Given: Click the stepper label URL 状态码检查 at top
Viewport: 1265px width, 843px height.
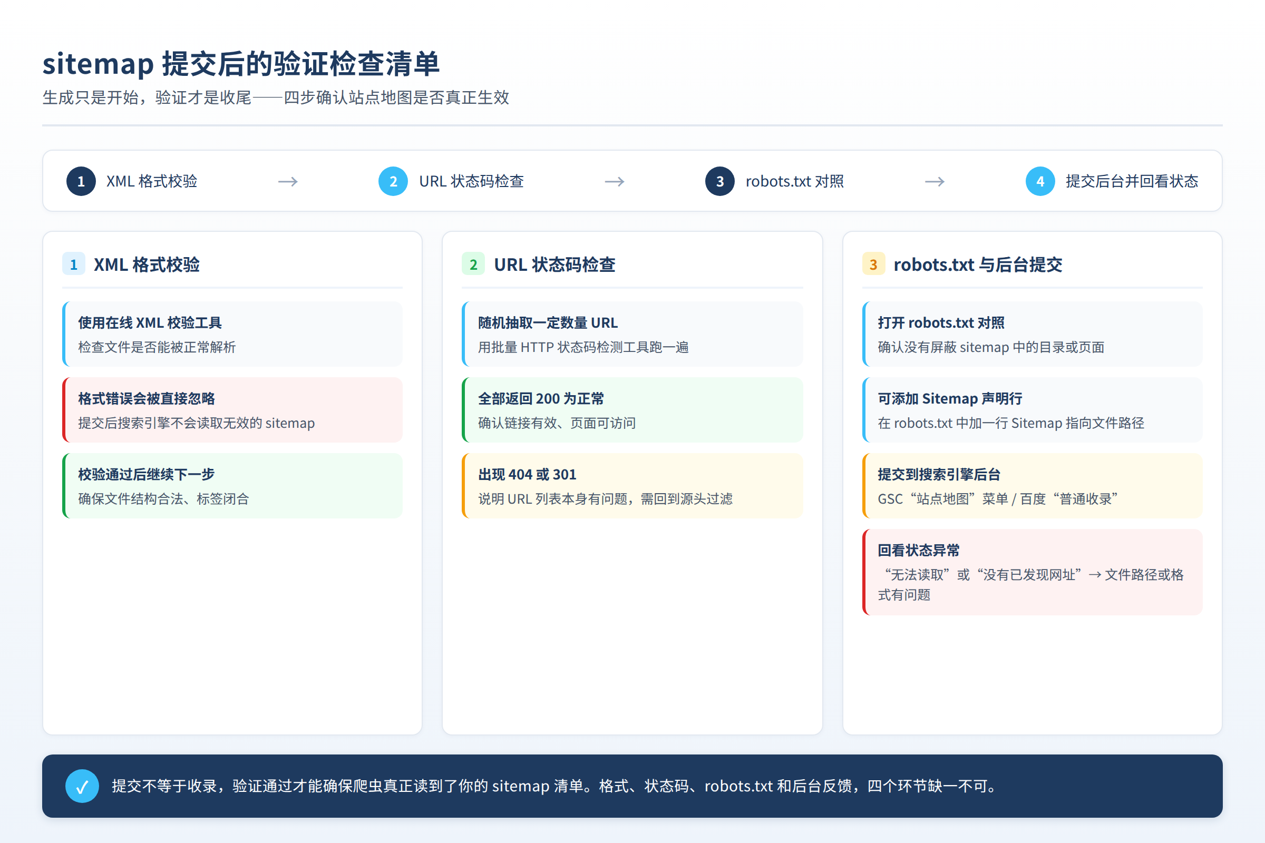Looking at the screenshot, I should click(x=471, y=181).
